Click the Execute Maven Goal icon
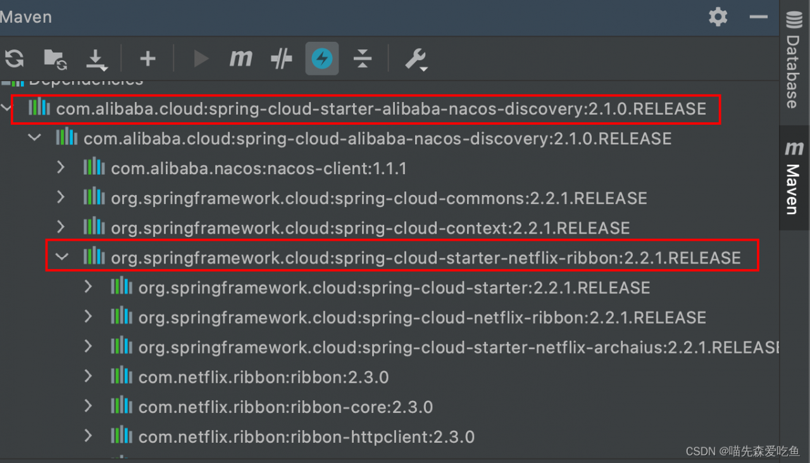Image resolution: width=810 pixels, height=463 pixels. pos(240,59)
